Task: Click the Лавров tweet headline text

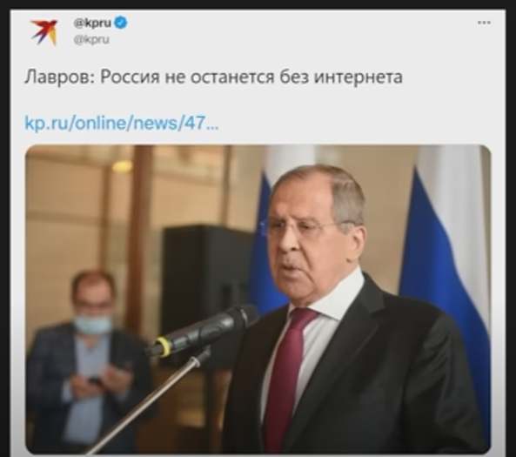Action: (x=213, y=77)
